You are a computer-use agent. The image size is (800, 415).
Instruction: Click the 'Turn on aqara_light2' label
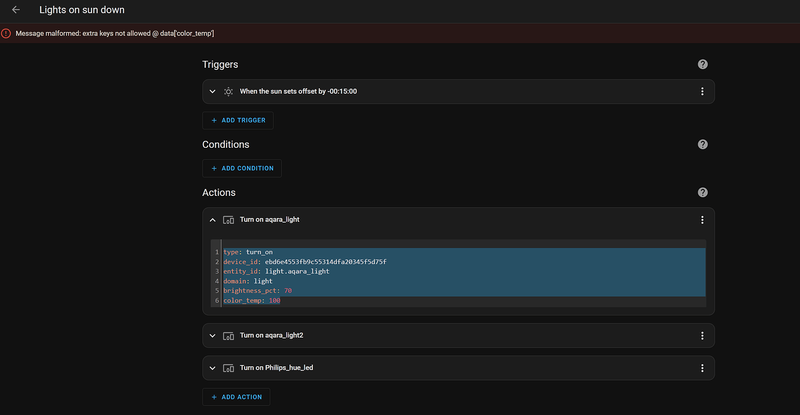[272, 336]
